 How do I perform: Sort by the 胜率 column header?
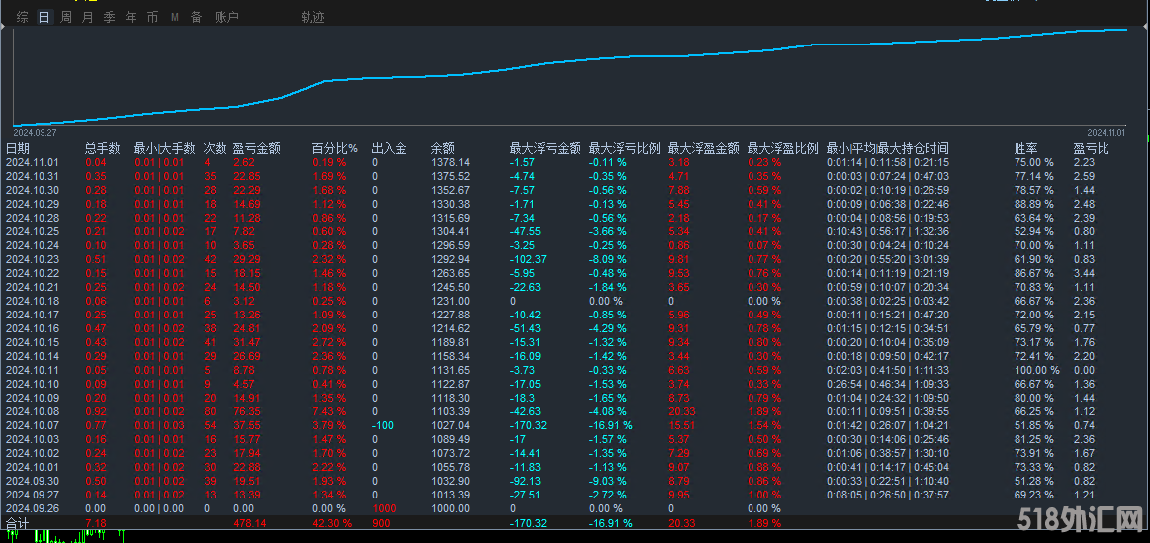1025,148
